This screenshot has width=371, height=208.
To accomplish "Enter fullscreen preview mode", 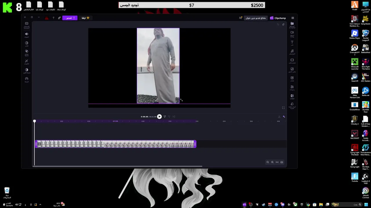I will click(x=283, y=108).
